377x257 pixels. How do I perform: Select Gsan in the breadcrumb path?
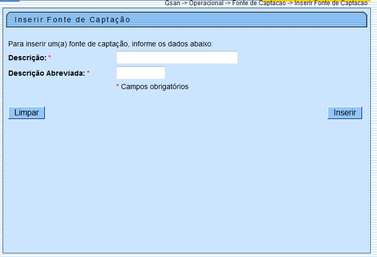(172, 3)
